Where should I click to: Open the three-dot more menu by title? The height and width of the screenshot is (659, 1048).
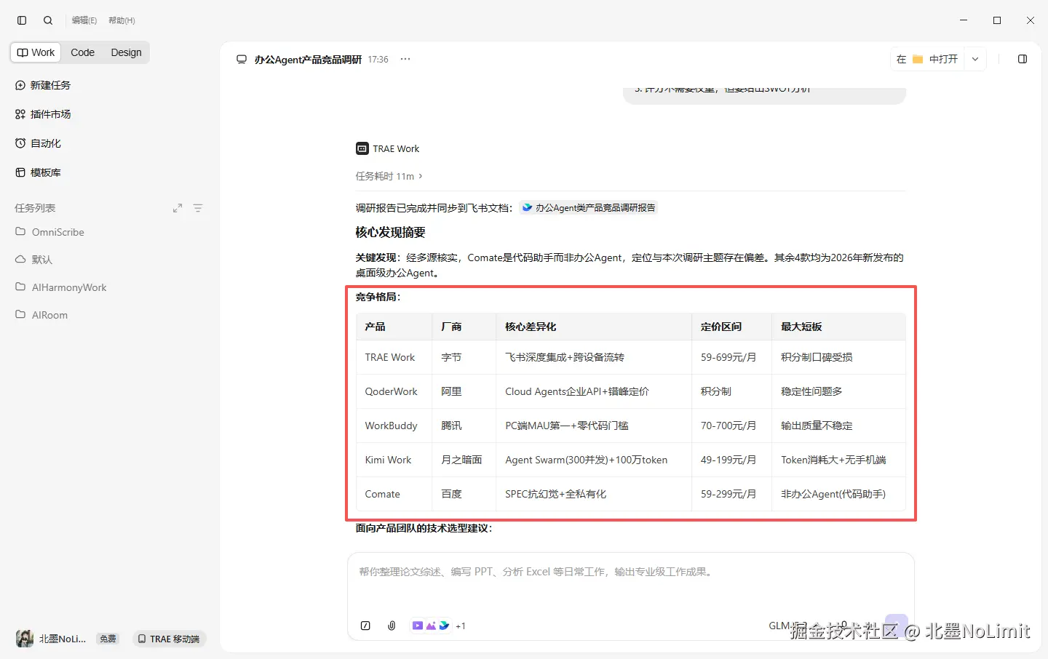tap(405, 59)
